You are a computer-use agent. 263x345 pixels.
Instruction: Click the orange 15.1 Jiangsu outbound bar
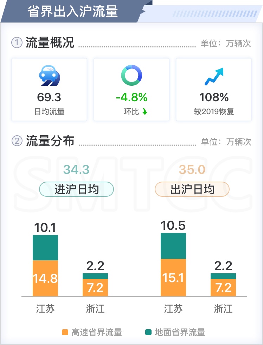(173, 278)
